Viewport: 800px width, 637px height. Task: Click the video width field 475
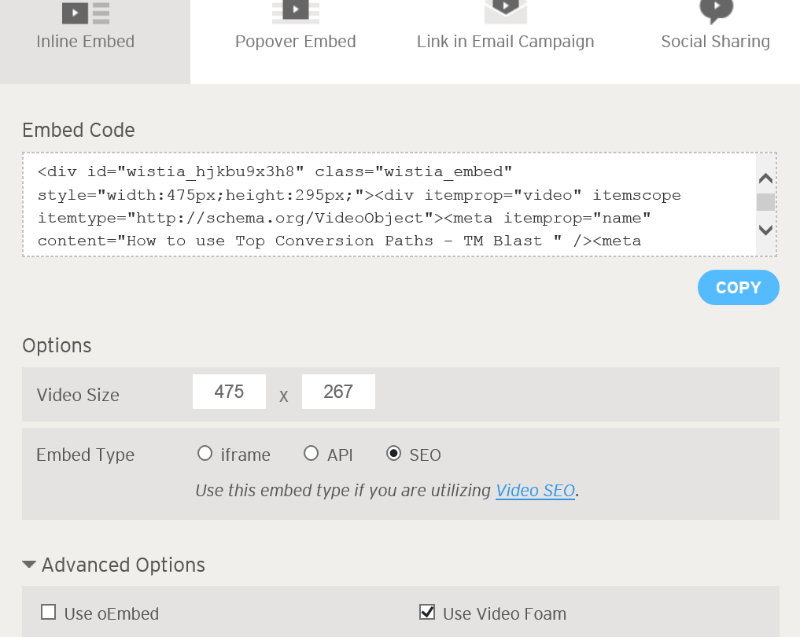click(229, 392)
